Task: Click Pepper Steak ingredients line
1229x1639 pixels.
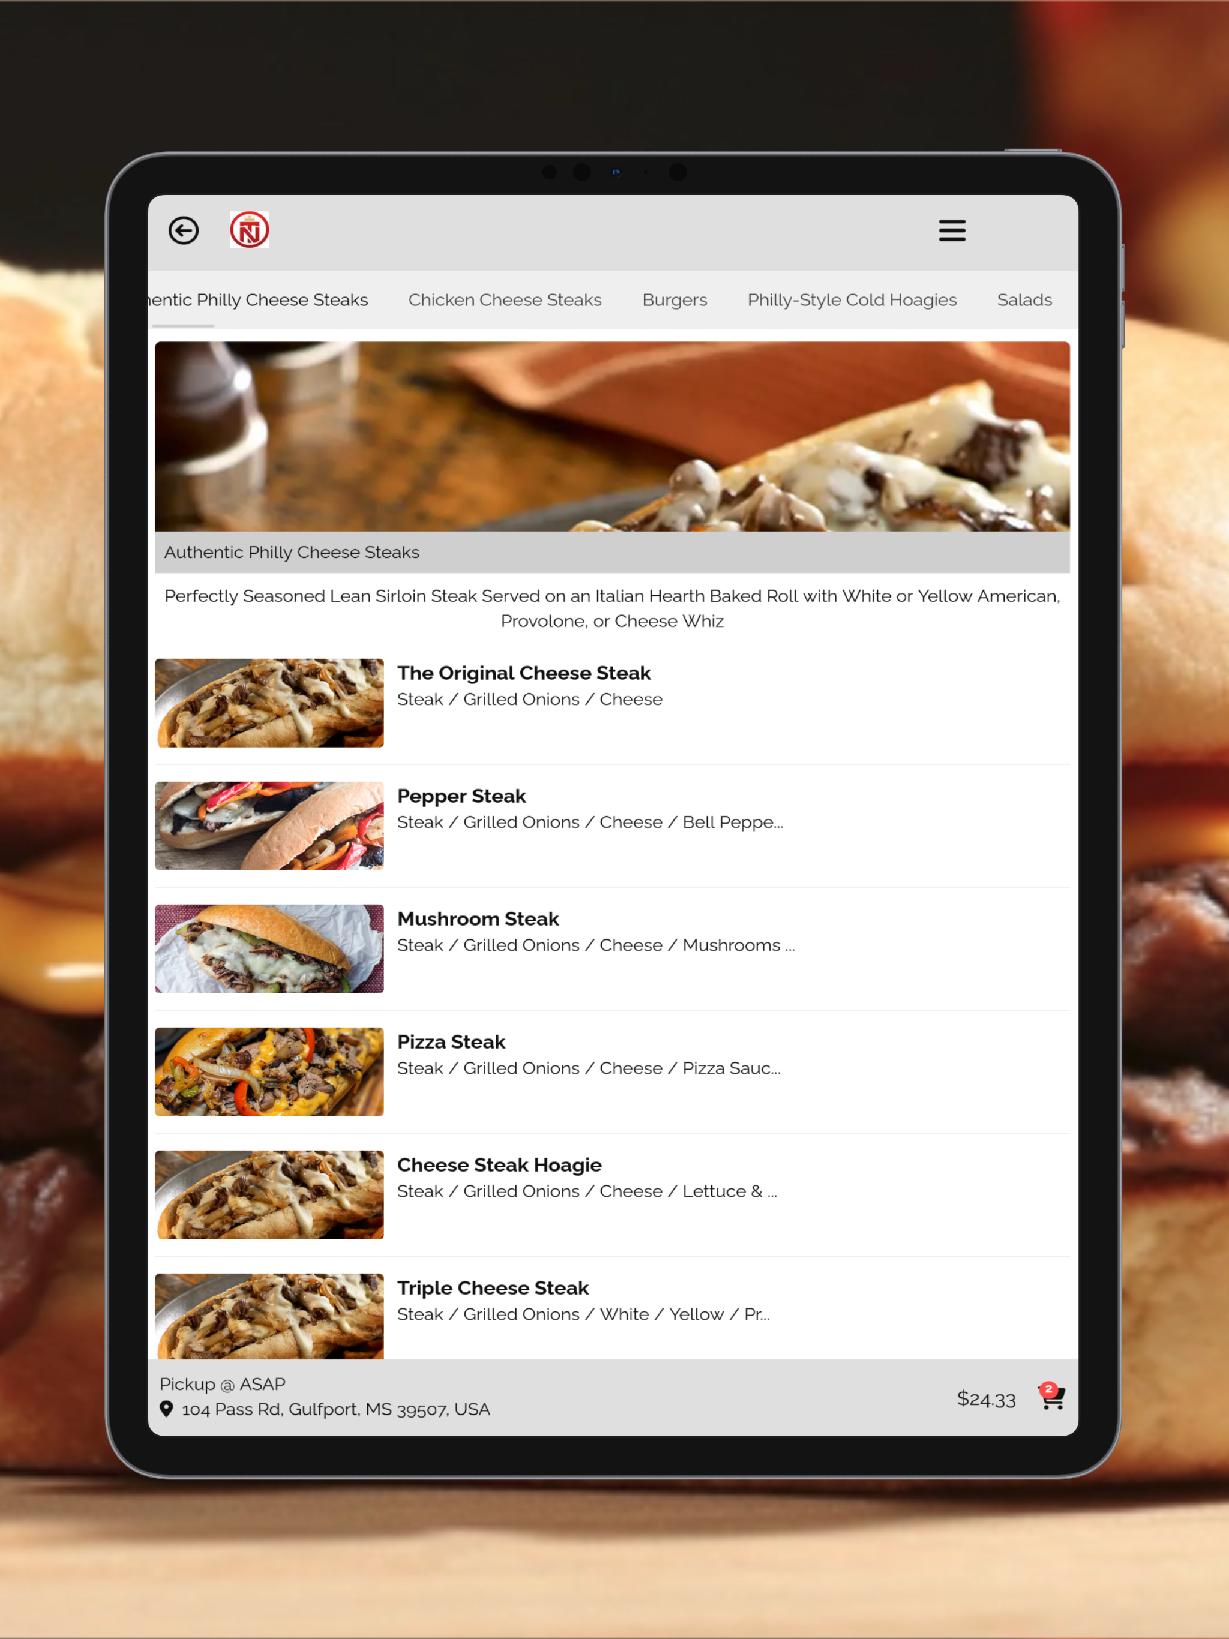Action: point(590,822)
